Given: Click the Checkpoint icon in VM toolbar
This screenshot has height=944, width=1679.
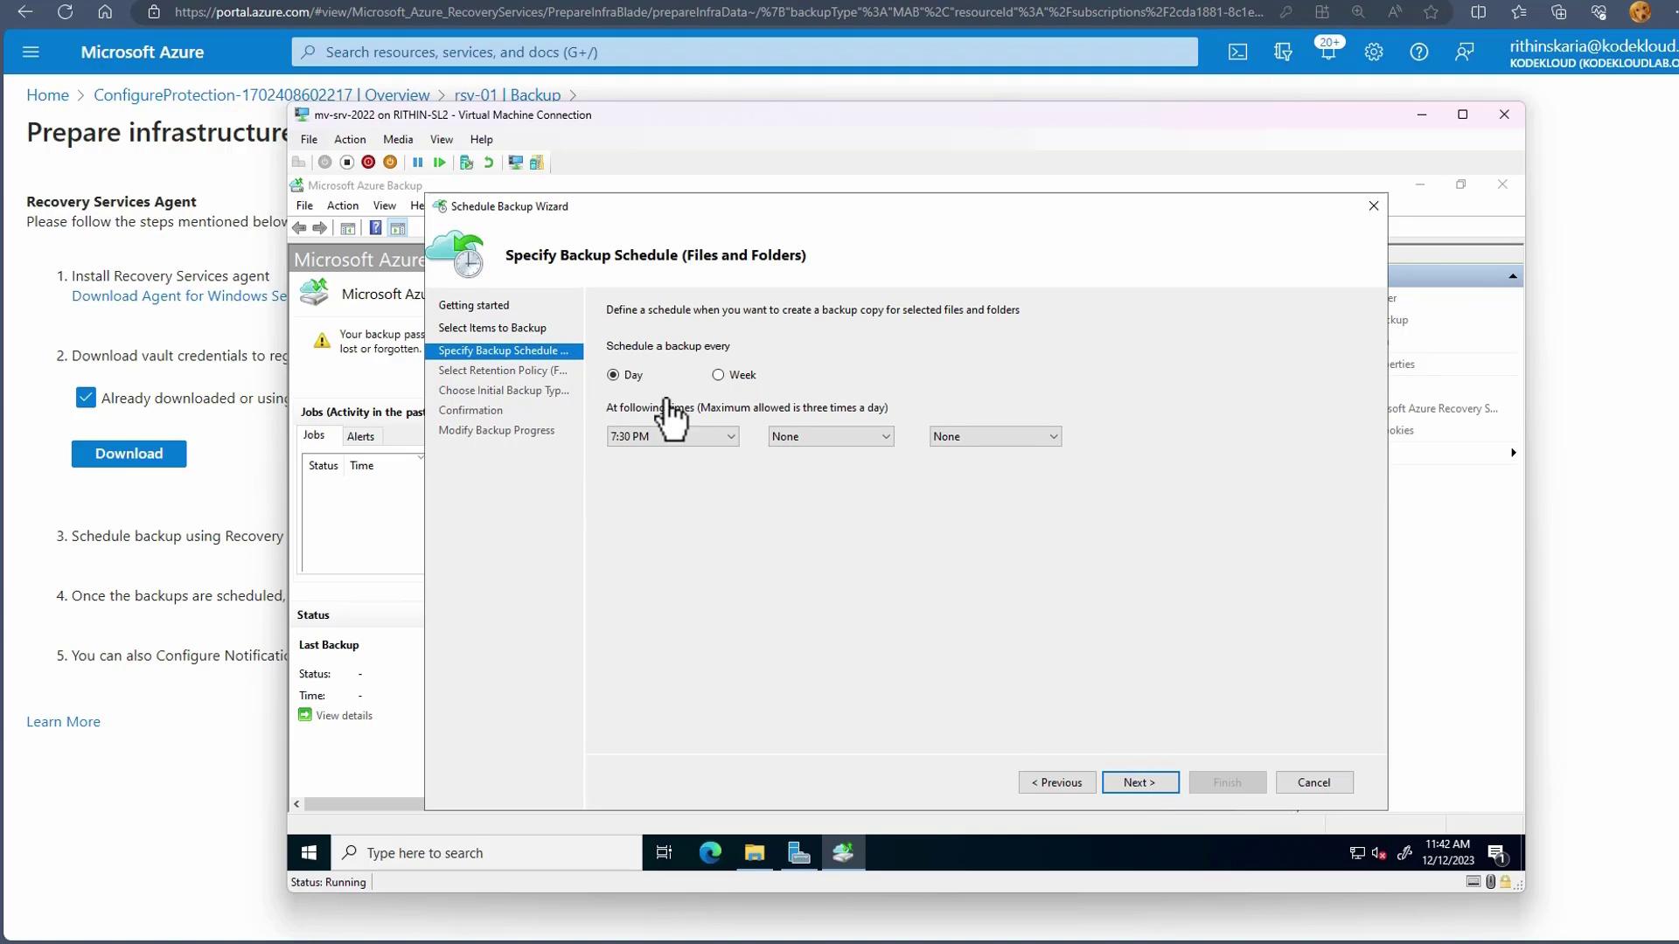Looking at the screenshot, I should pyautogui.click(x=466, y=163).
